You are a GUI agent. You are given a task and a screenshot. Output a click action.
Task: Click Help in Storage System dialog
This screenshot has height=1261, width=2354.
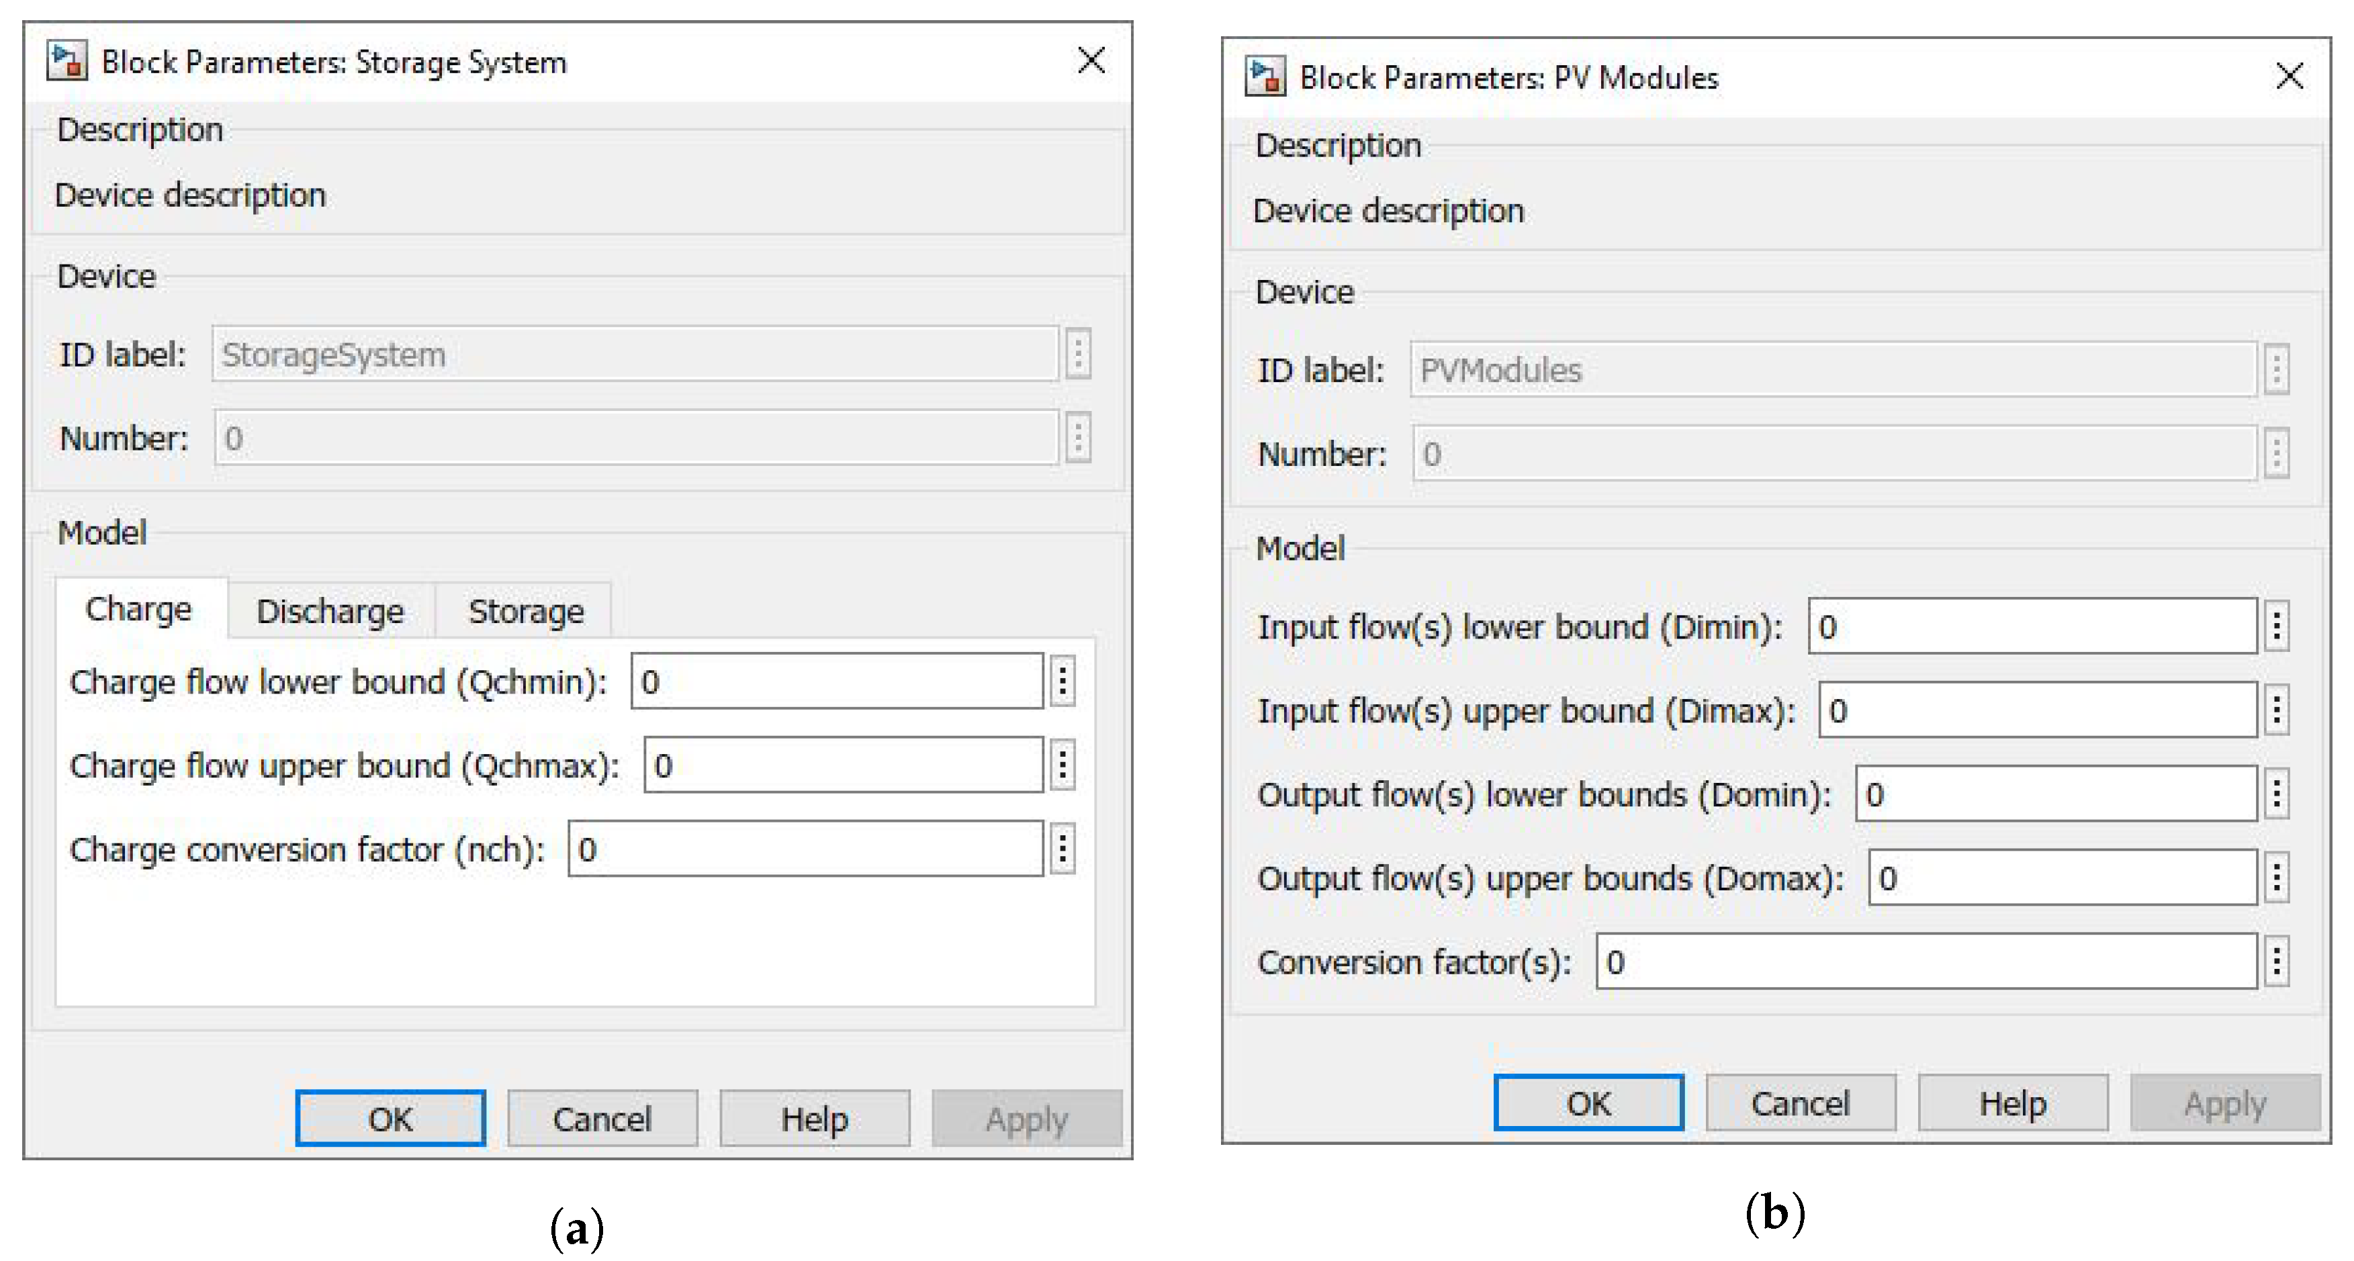point(814,1119)
